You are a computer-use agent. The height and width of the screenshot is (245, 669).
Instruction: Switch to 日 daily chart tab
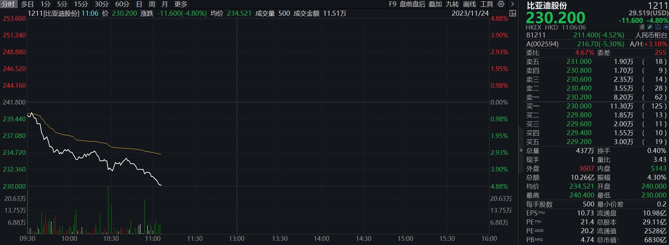click(x=140, y=4)
